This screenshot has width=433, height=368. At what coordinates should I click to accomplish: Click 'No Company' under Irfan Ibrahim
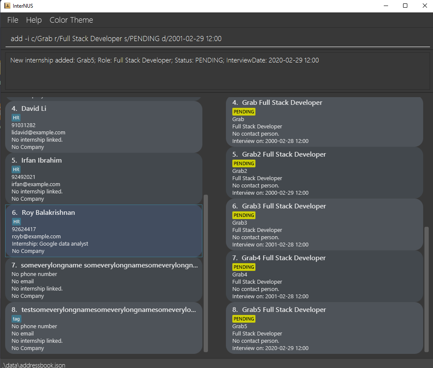tap(28, 199)
